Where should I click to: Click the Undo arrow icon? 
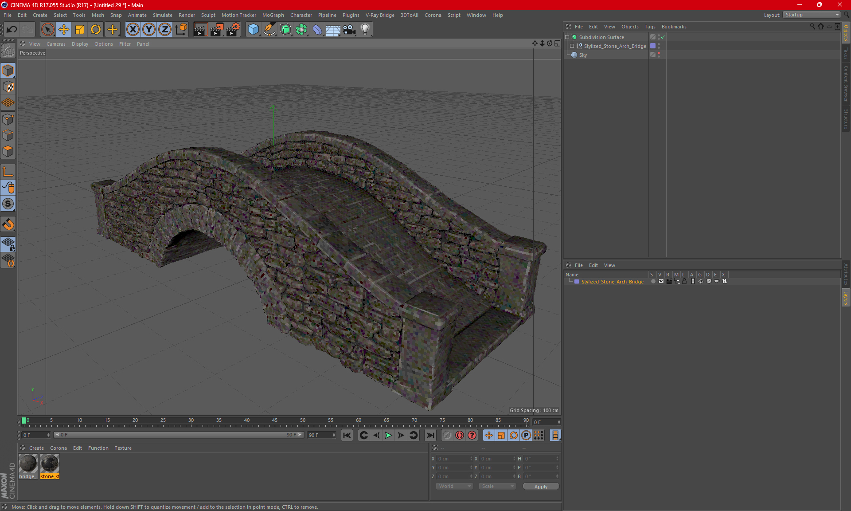12,30
